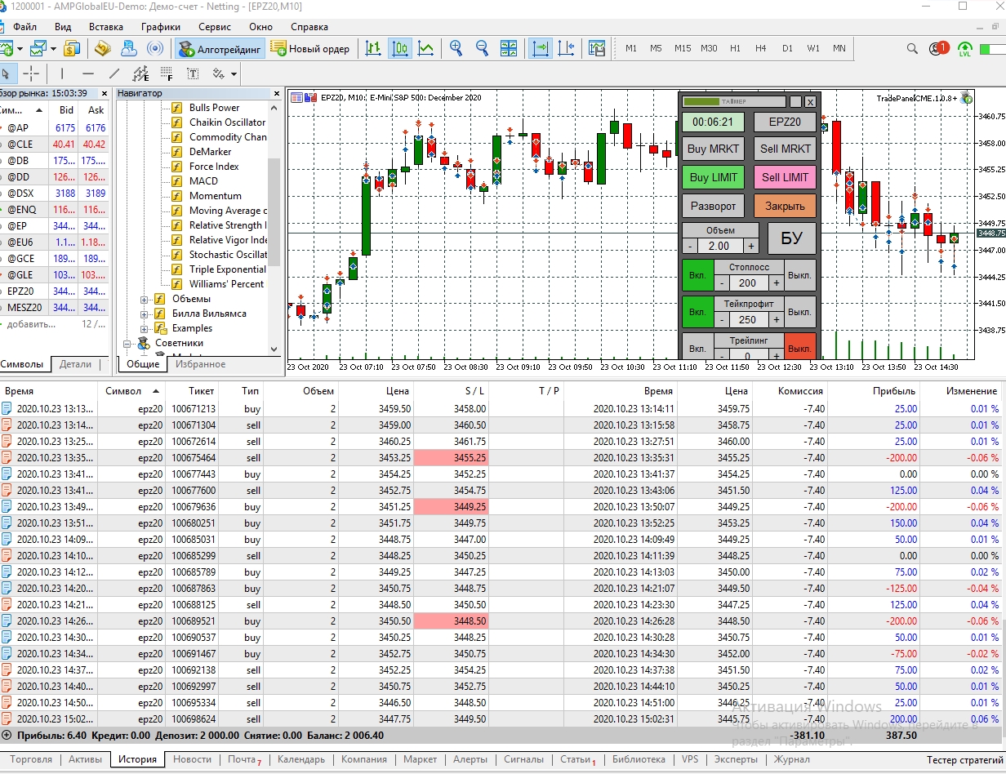Open the search magnifier icon
This screenshot has width=1006, height=774.
911,49
